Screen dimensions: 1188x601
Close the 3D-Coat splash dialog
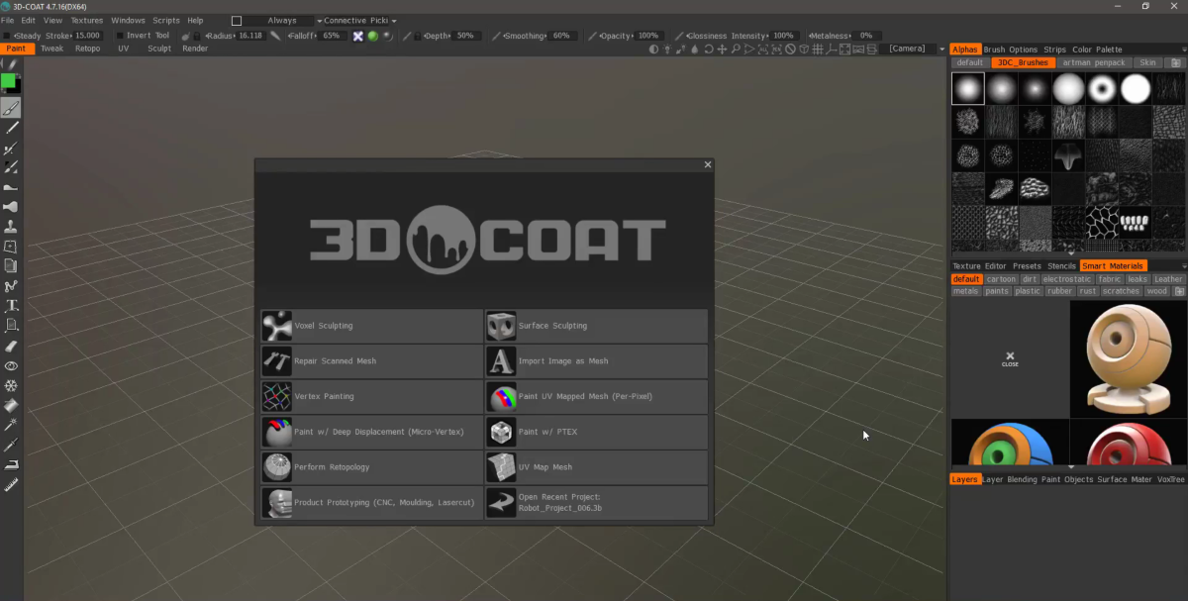tap(707, 165)
